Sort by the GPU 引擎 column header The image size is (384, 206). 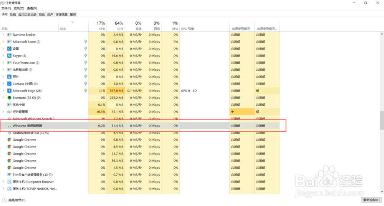(204, 26)
